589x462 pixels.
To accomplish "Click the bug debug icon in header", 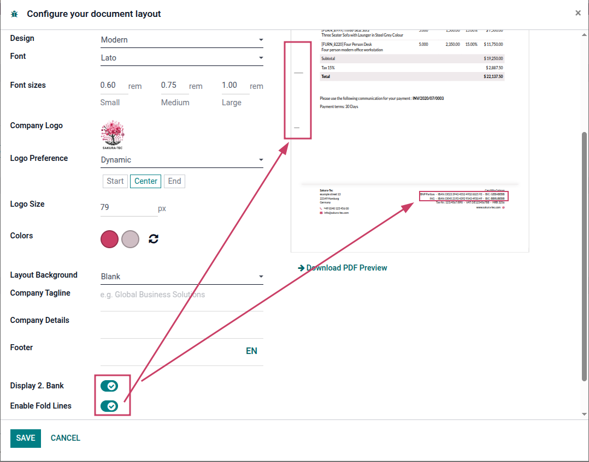I will tap(15, 14).
